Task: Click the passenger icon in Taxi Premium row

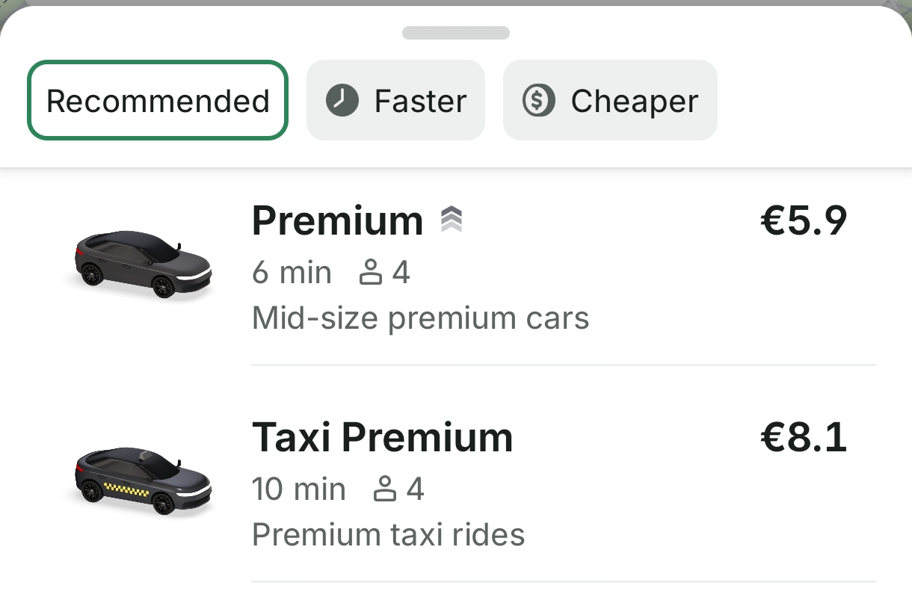Action: [384, 489]
